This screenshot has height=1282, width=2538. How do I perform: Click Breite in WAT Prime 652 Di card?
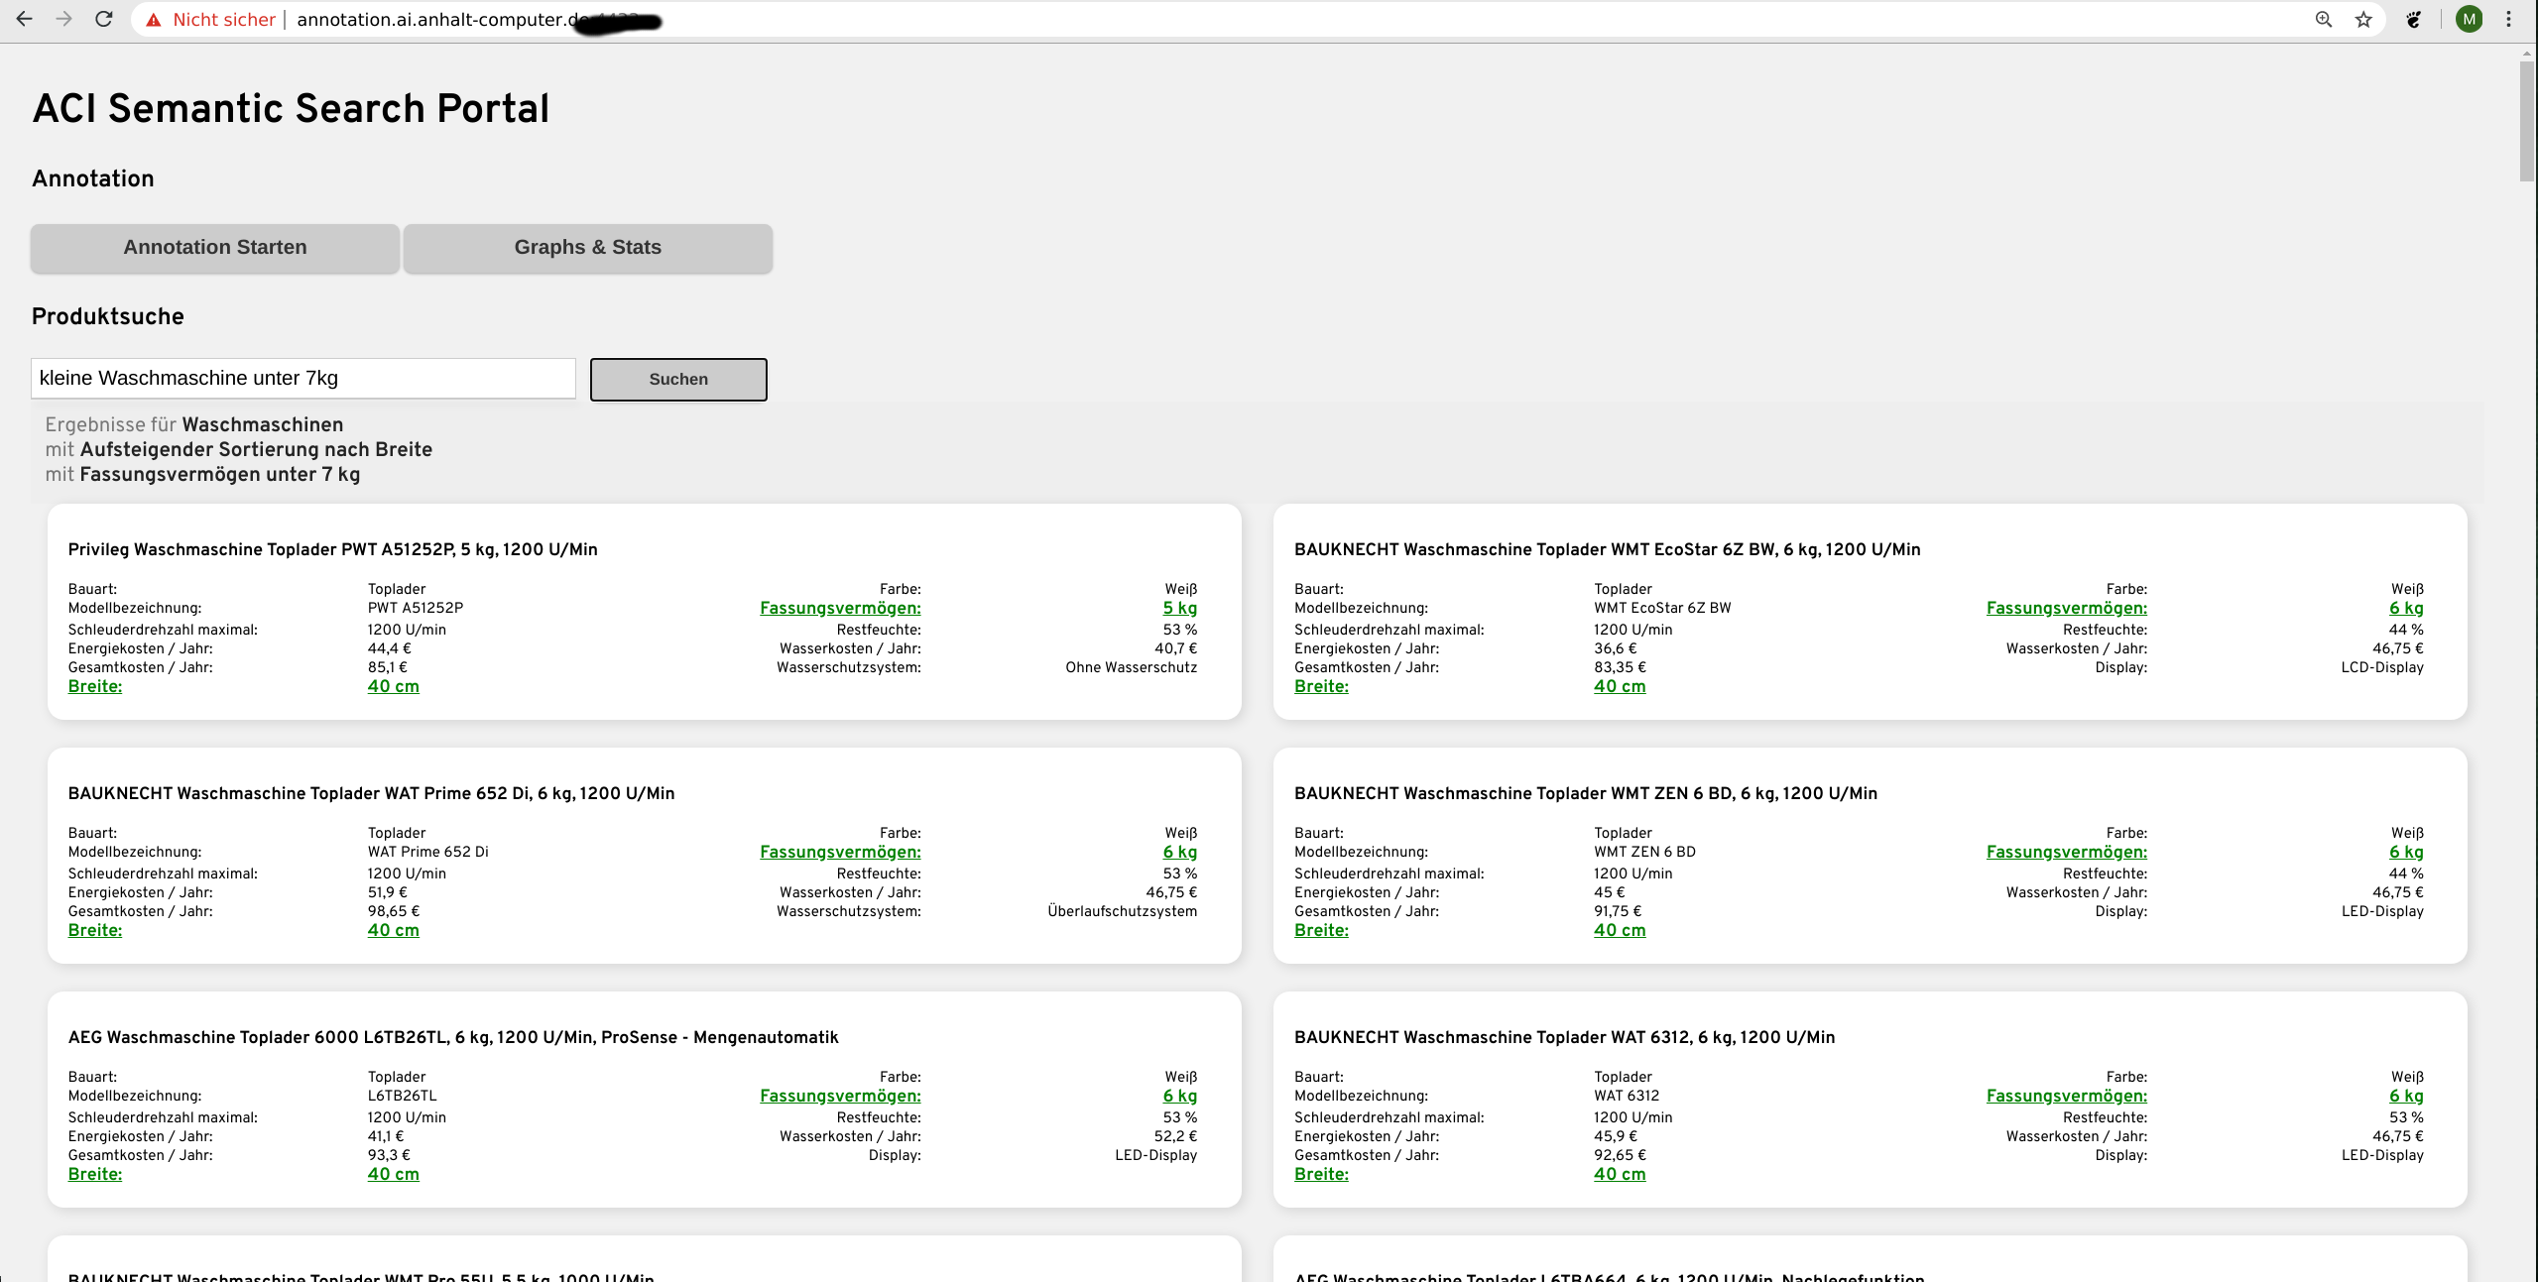click(95, 931)
